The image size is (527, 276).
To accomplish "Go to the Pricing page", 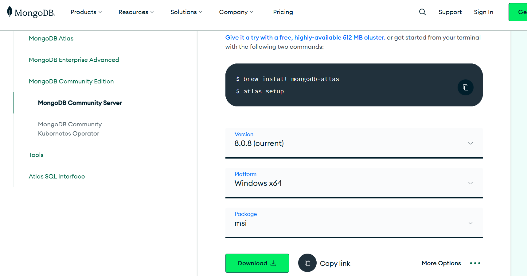I will point(283,12).
